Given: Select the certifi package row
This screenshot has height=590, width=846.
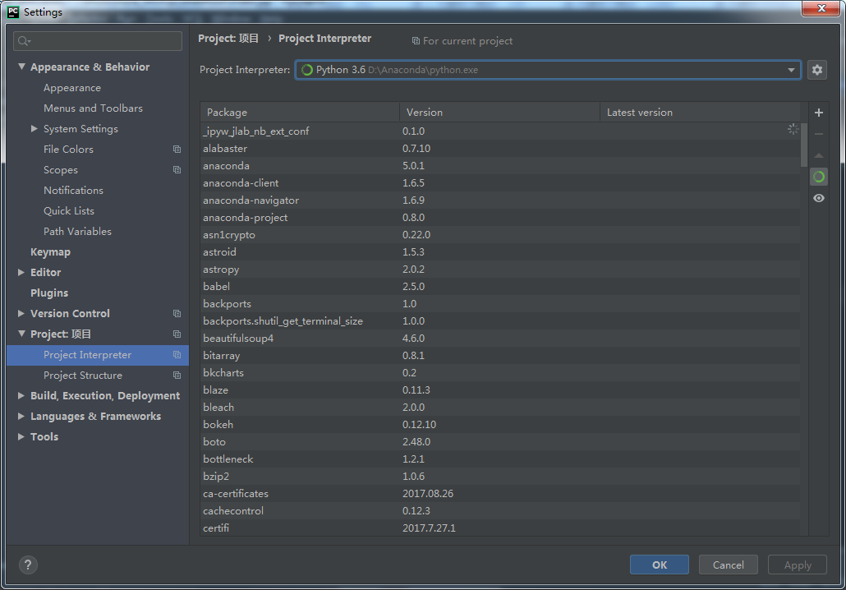Looking at the screenshot, I should [x=500, y=528].
